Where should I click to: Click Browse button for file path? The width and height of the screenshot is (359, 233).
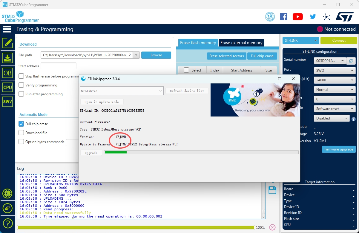pyautogui.click(x=156, y=55)
